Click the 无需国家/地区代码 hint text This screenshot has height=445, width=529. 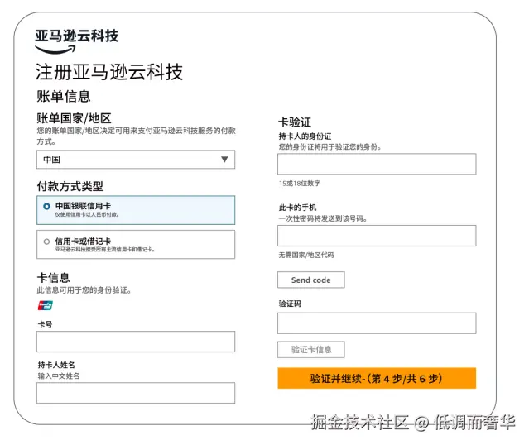(x=306, y=256)
